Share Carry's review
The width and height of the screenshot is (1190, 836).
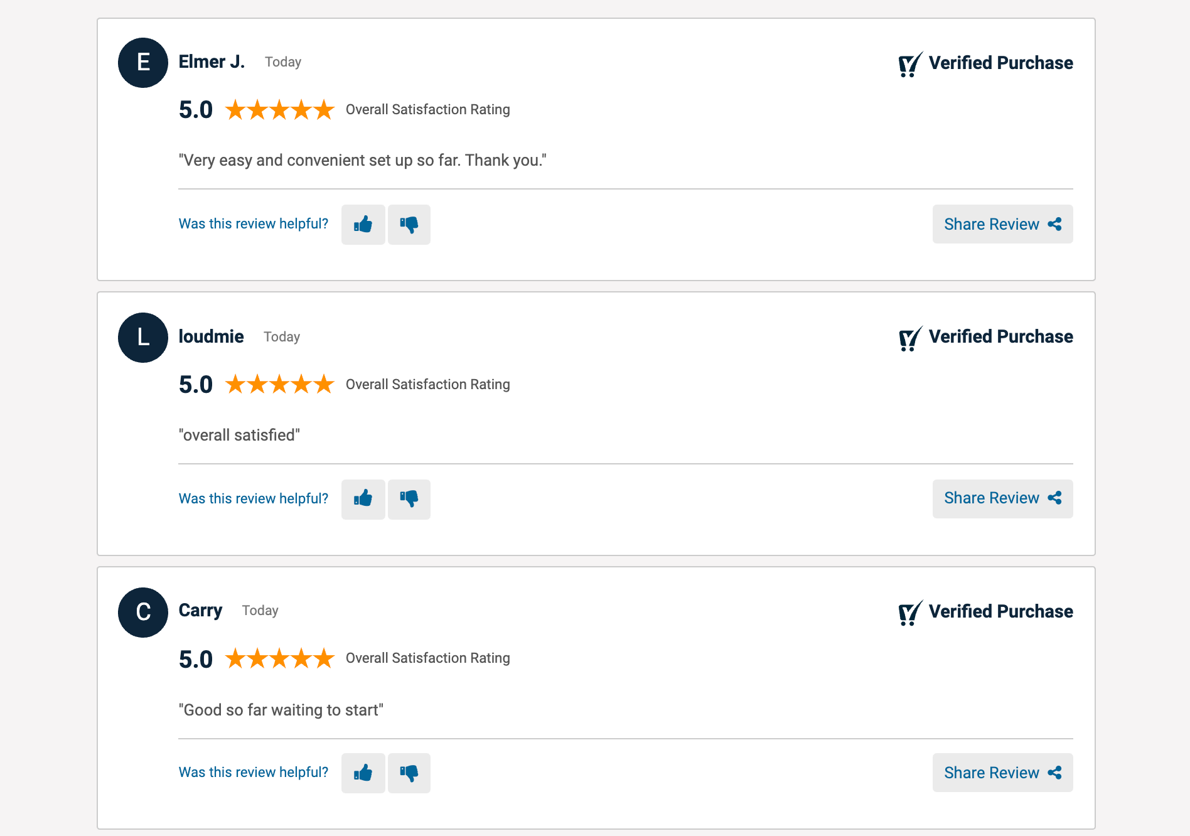pyautogui.click(x=1002, y=773)
